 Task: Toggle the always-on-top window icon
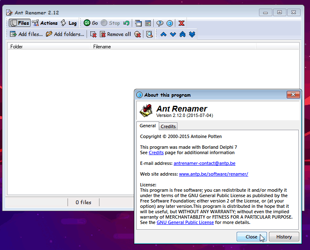click(138, 23)
